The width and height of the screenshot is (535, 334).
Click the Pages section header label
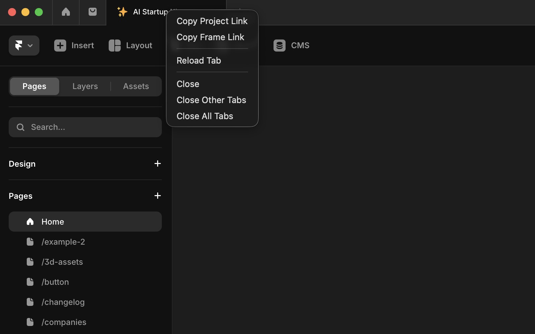tap(20, 196)
